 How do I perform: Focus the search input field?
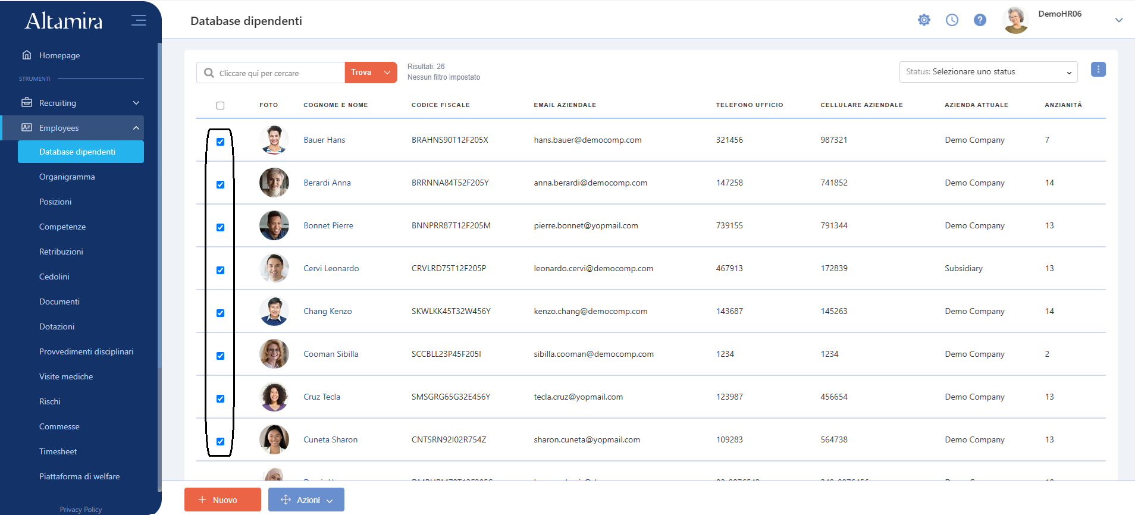pyautogui.click(x=280, y=73)
